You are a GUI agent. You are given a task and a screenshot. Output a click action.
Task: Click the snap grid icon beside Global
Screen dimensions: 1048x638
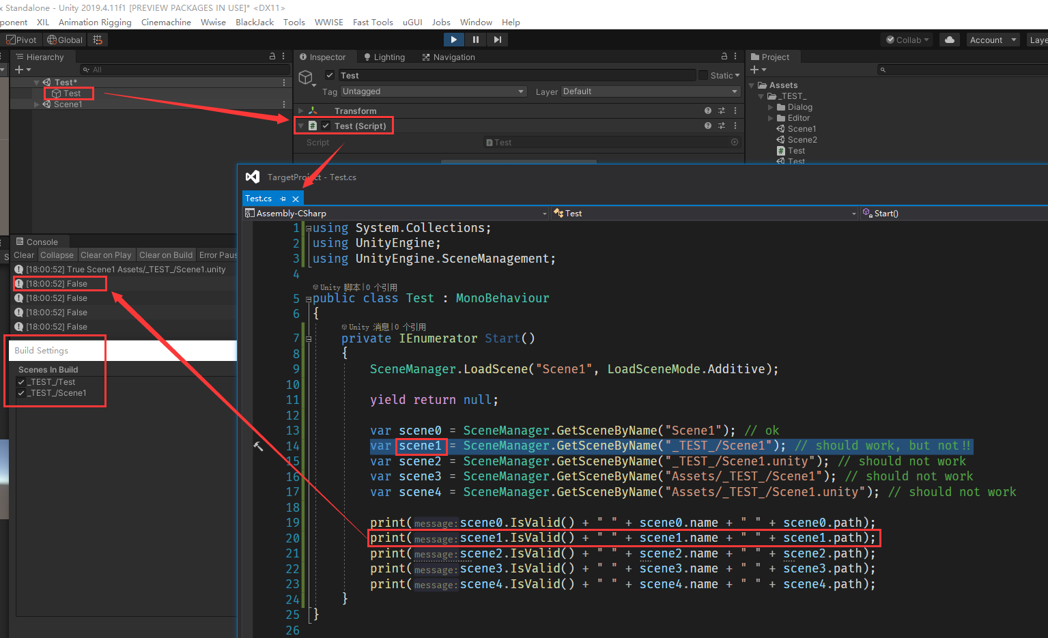[98, 40]
